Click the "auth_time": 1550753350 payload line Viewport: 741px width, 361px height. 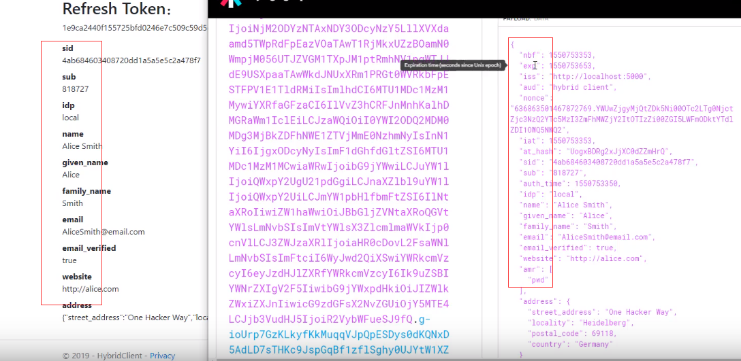(571, 184)
